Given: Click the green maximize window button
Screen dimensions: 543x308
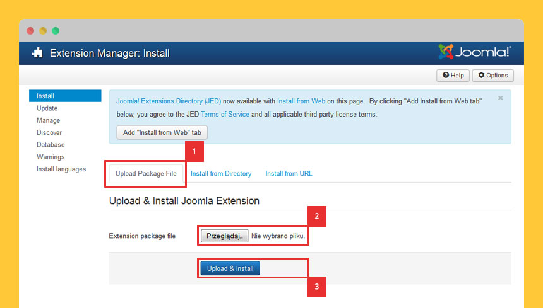Looking at the screenshot, I should pyautogui.click(x=56, y=31).
